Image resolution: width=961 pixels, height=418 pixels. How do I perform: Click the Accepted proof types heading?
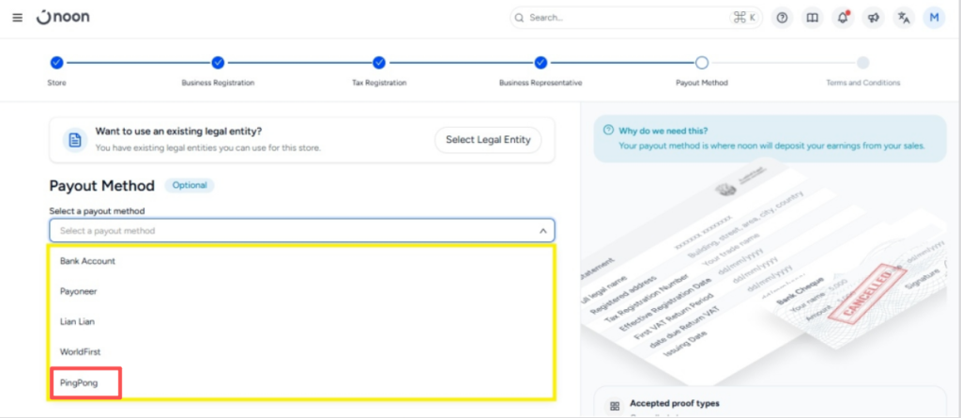point(674,403)
